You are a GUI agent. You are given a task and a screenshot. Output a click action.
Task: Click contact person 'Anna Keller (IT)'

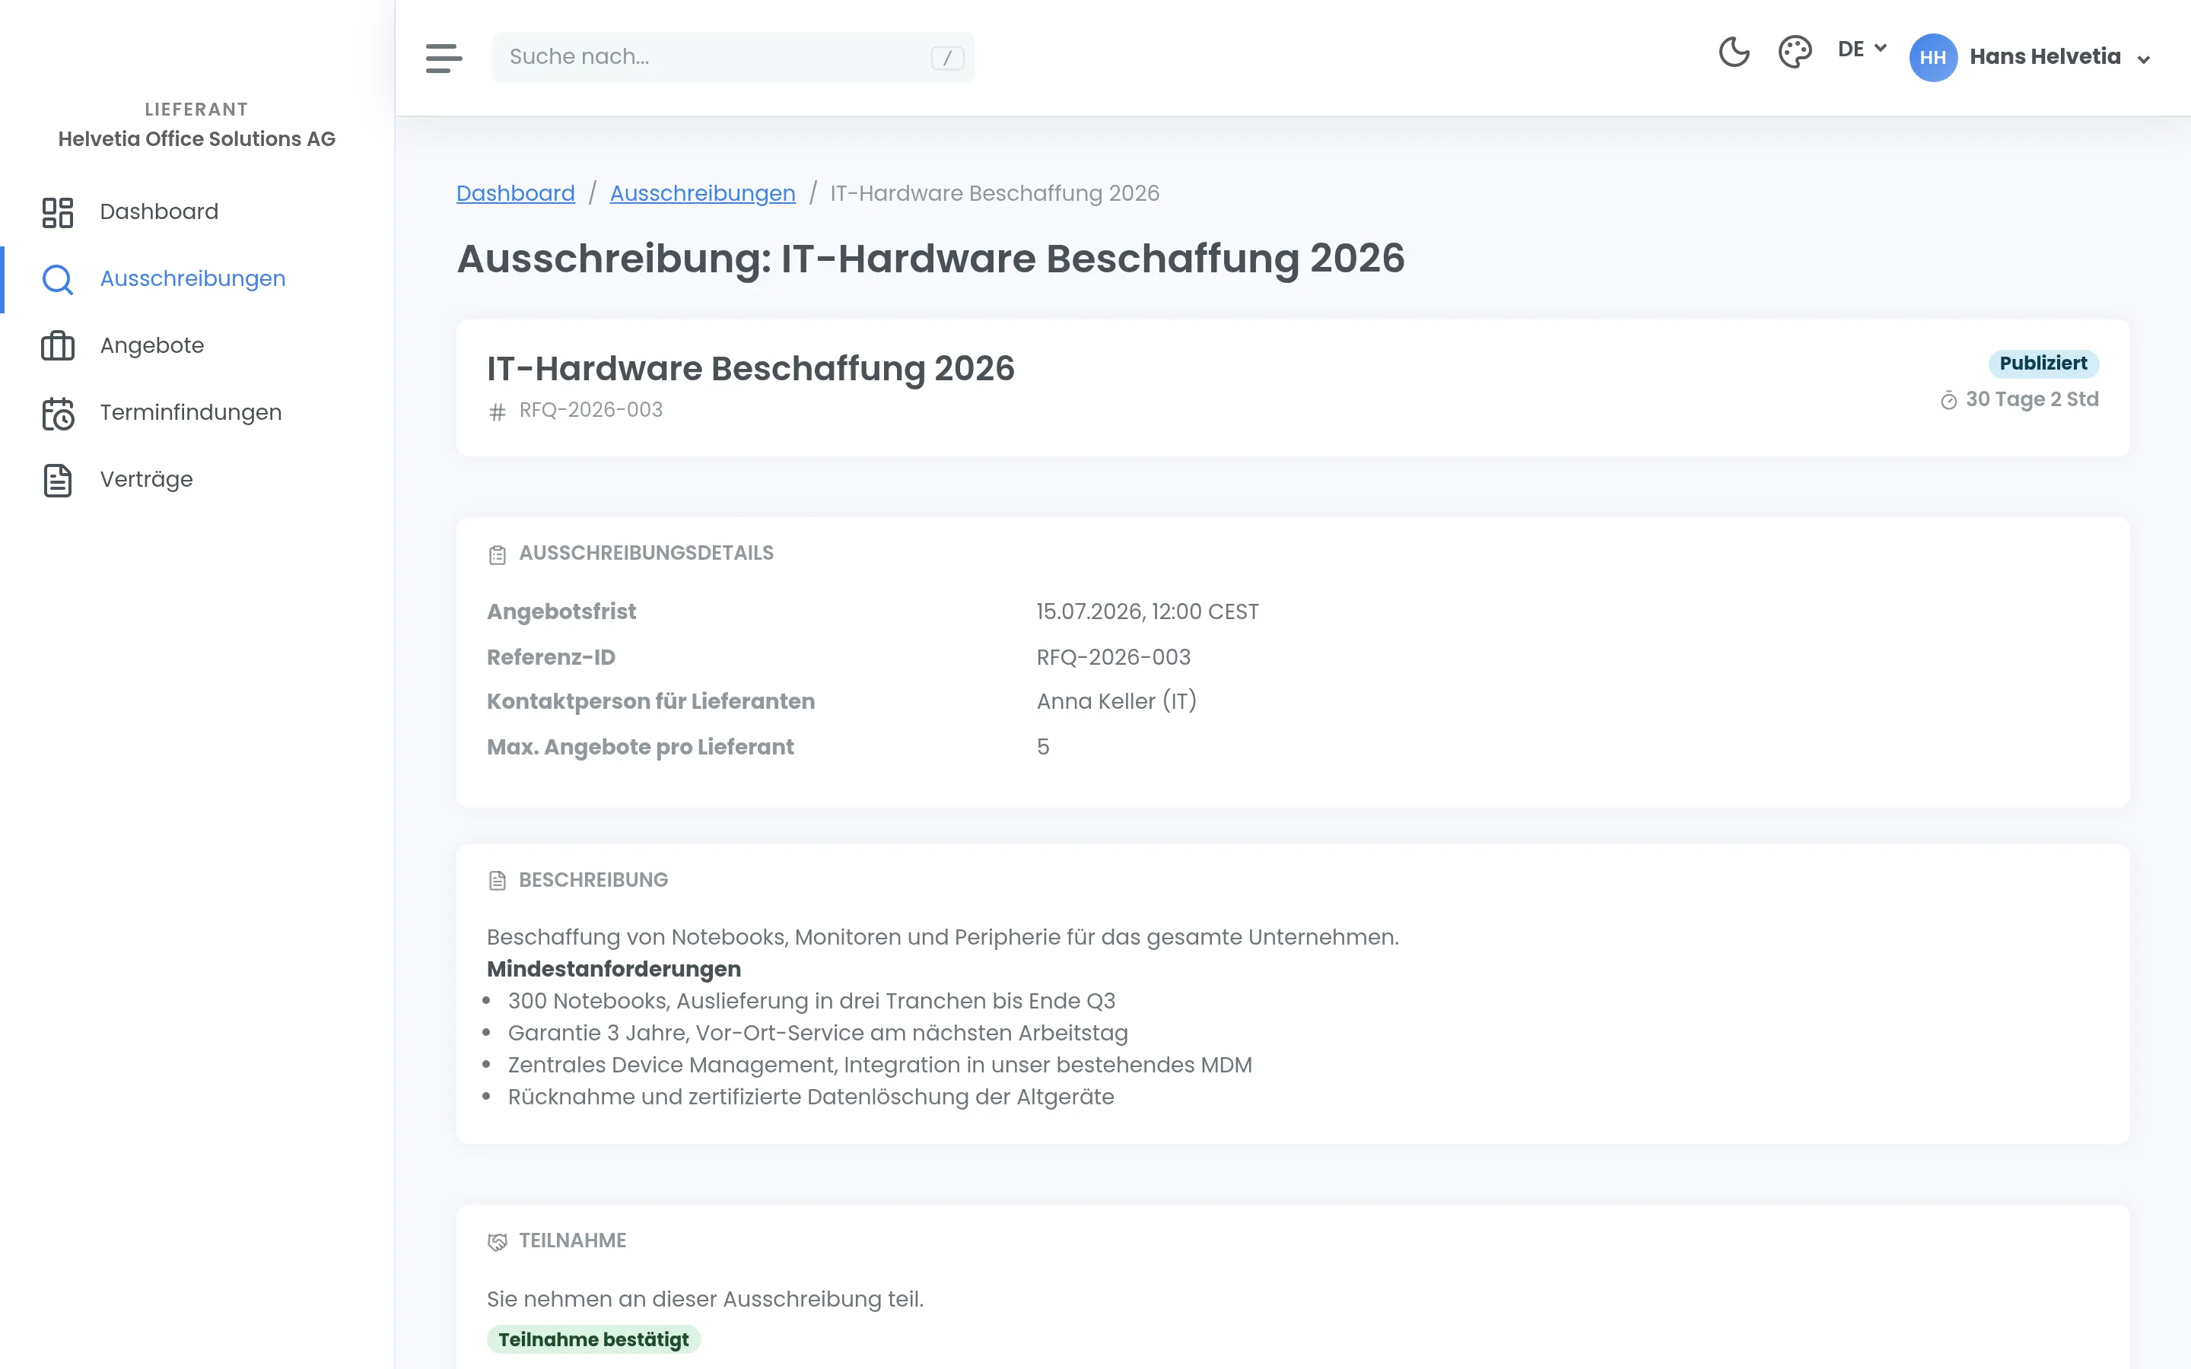point(1116,702)
